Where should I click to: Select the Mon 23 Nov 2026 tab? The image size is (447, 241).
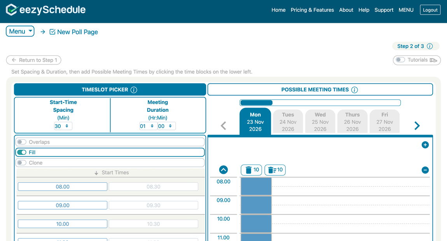[x=255, y=122]
